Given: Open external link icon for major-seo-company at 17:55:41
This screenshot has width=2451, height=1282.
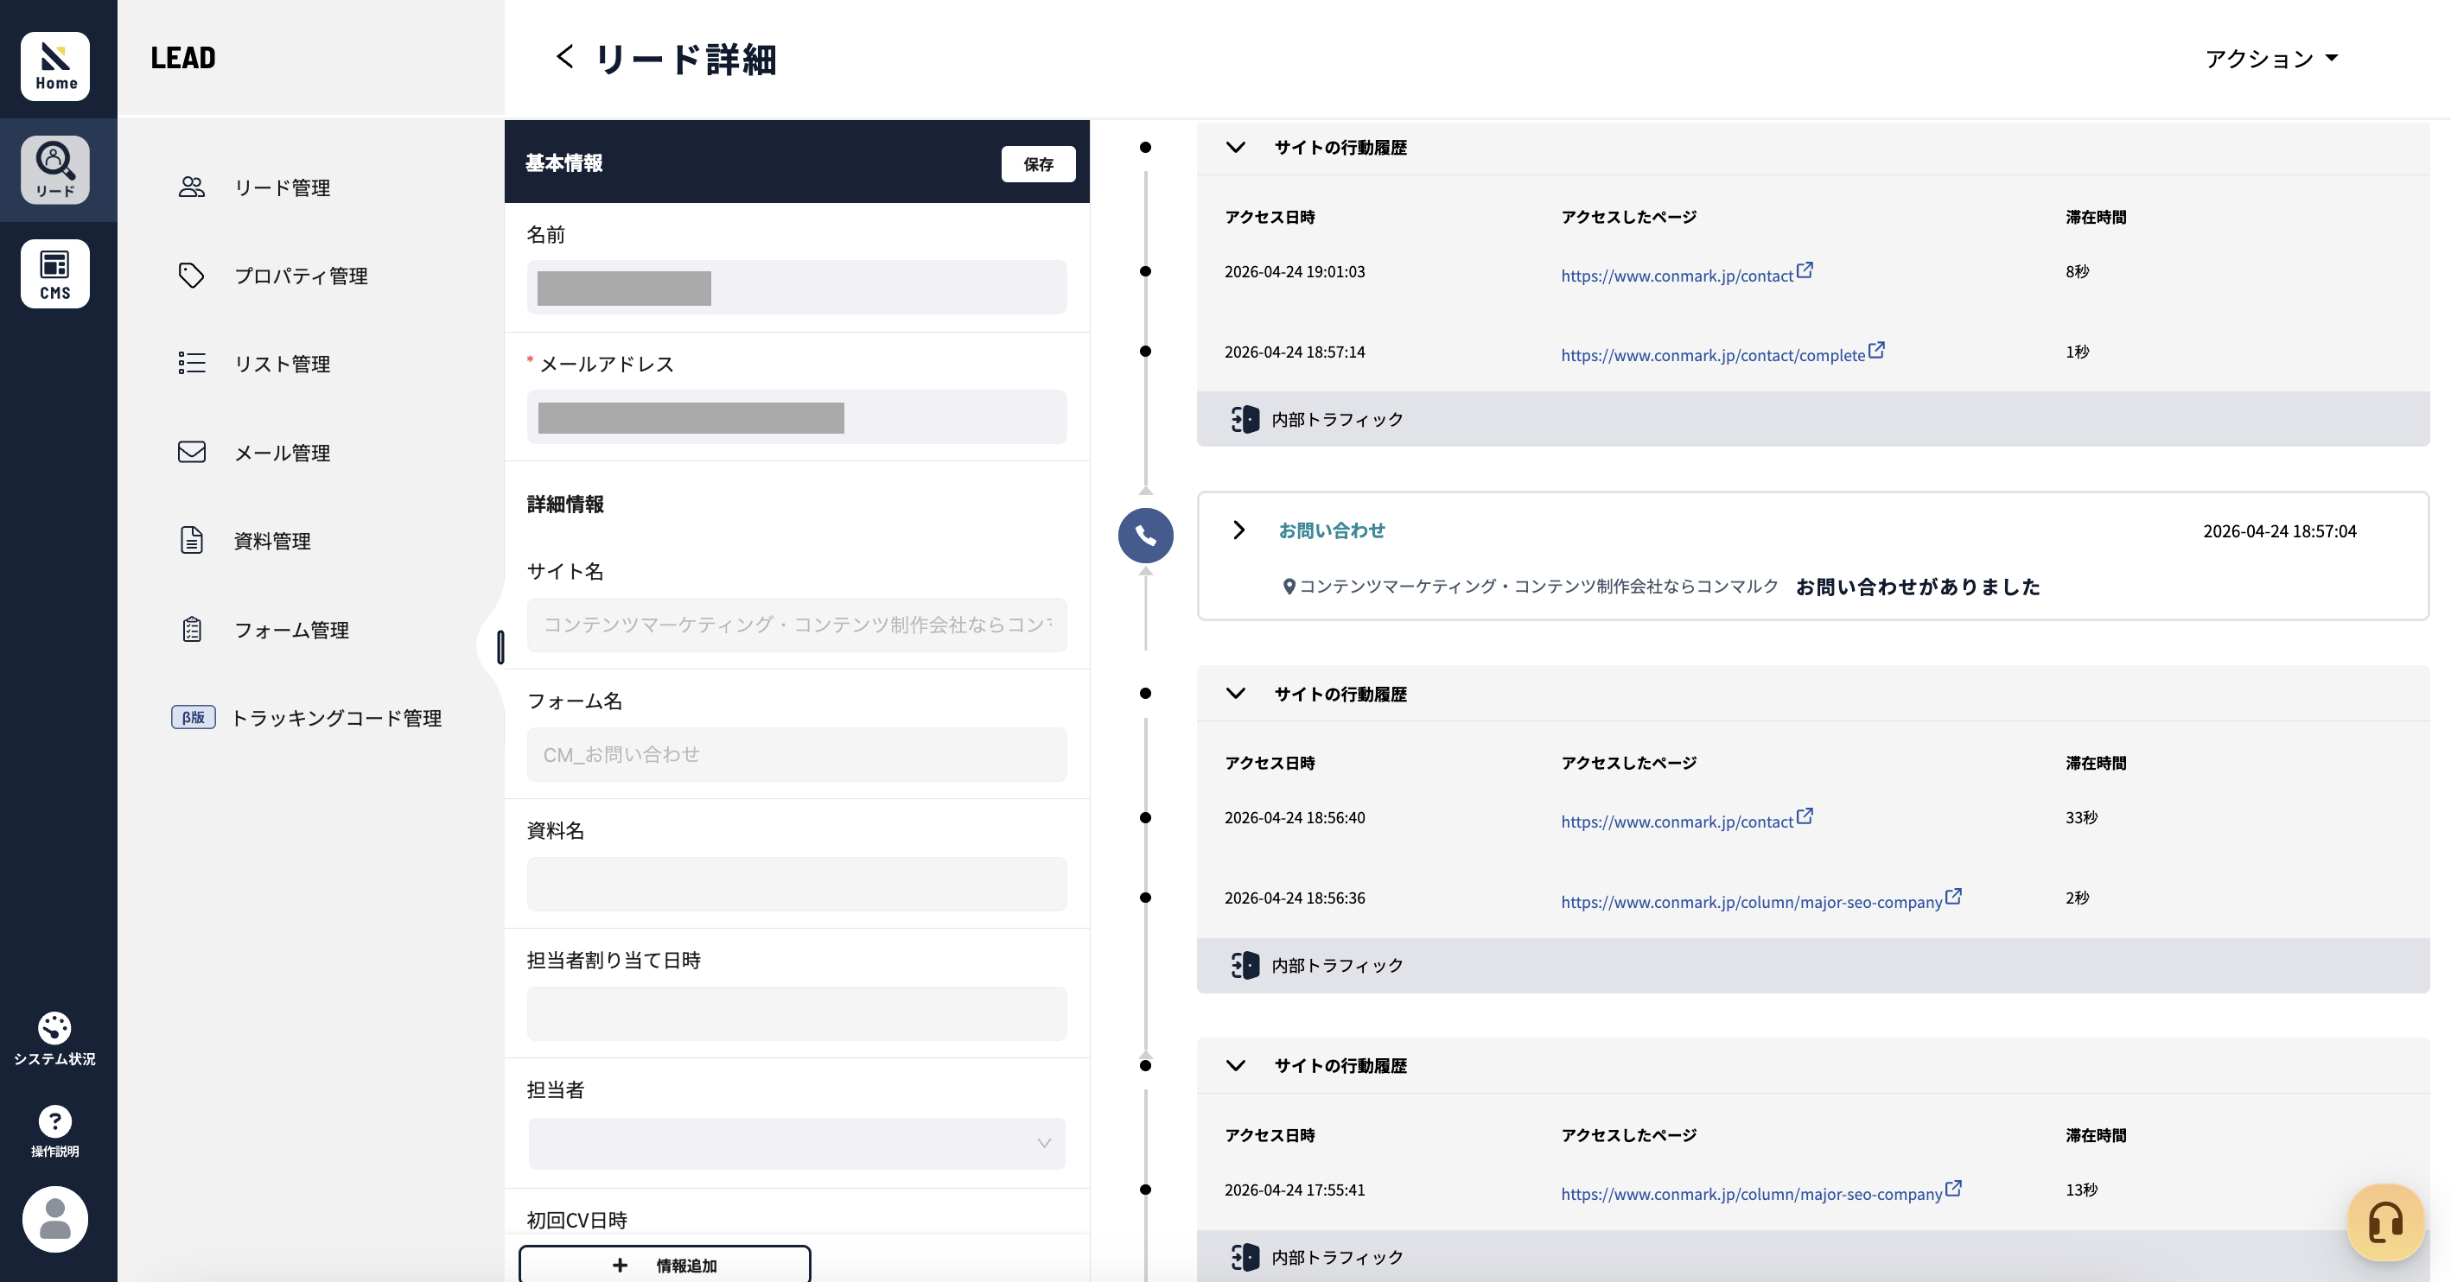Looking at the screenshot, I should coord(1953,1188).
